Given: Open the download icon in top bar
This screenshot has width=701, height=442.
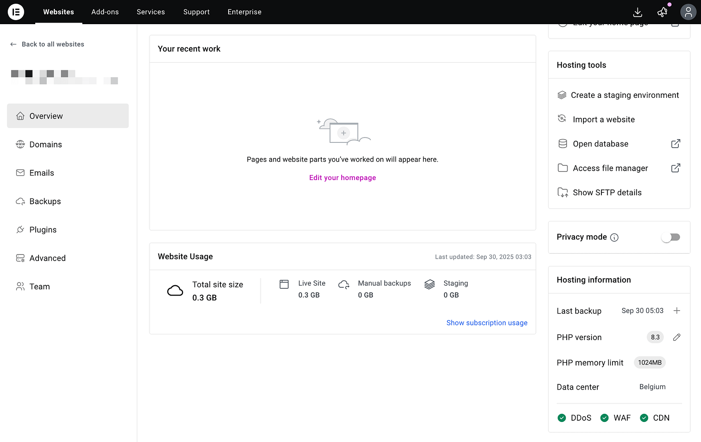Looking at the screenshot, I should (637, 12).
